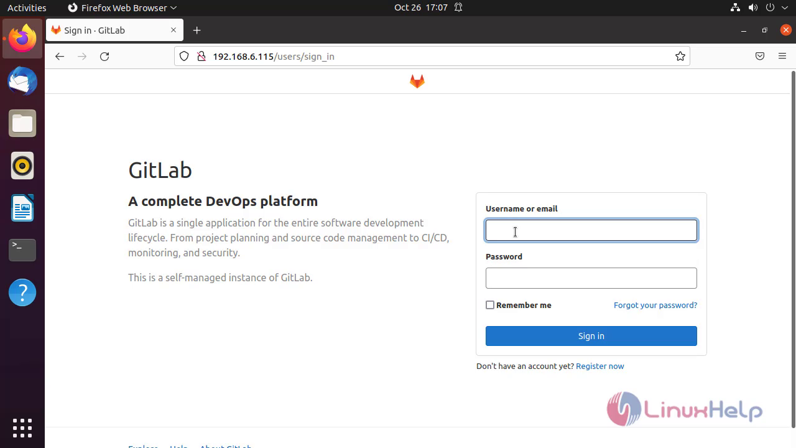Viewport: 796px width, 448px height.
Task: Click the large 'GitLab' title text
Action: pyautogui.click(x=160, y=170)
